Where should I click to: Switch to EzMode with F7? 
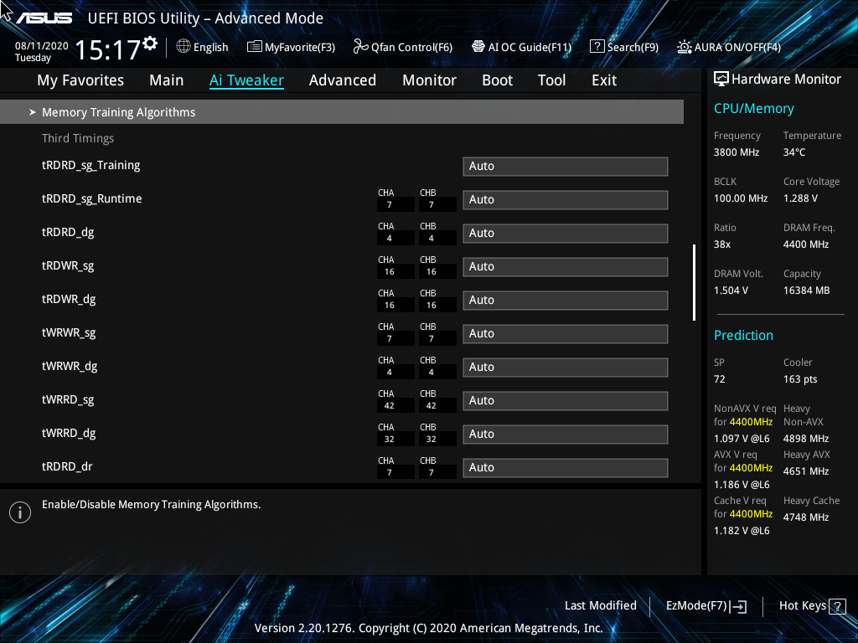(x=705, y=605)
